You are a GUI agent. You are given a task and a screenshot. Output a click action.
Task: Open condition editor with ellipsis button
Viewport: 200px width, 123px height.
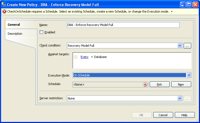click(x=187, y=46)
